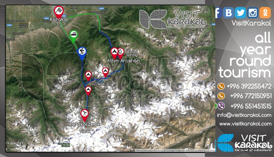
Task: Click the Facebook icon
Action: point(218,13)
